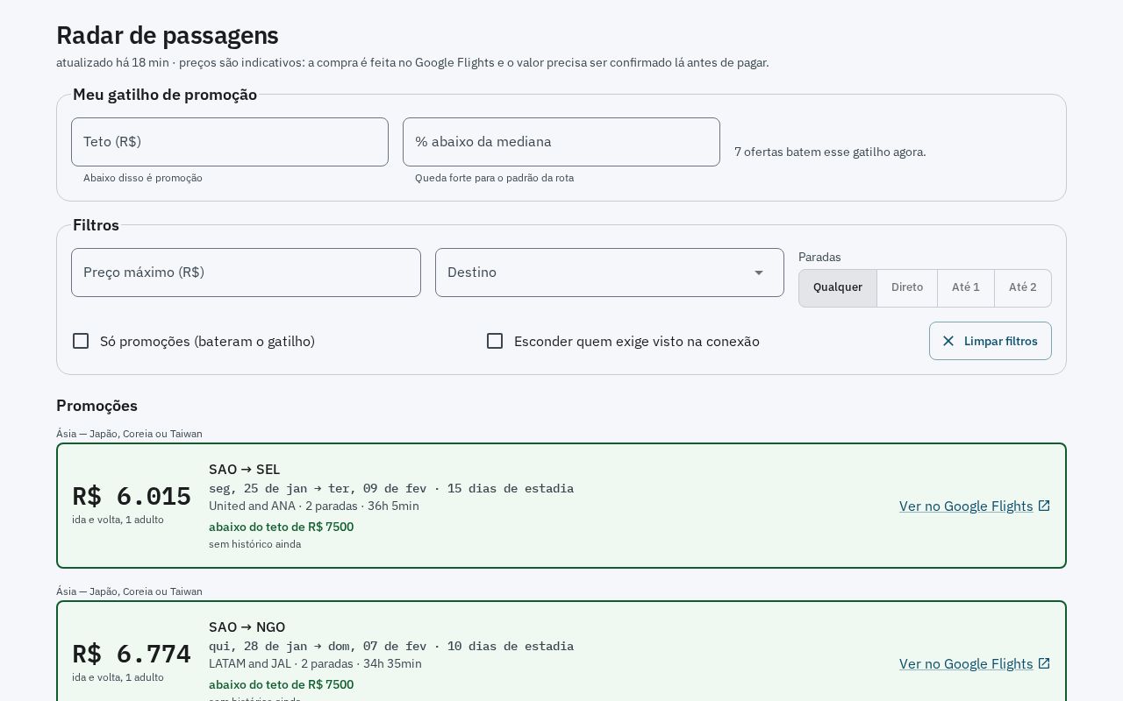Screen dimensions: 1123x701
Task: Enable Só promoções checkbox
Action: point(81,341)
